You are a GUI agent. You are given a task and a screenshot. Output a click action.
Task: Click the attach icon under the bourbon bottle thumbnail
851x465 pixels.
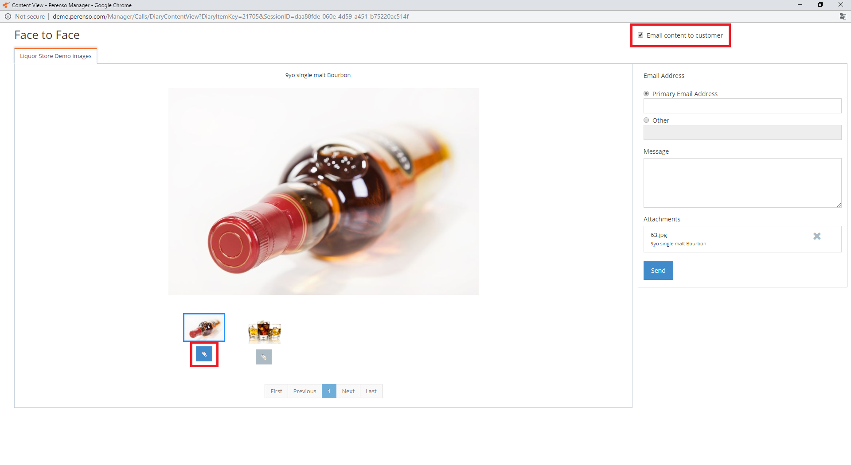point(204,354)
